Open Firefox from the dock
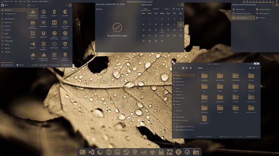The image size is (279, 156). point(100,152)
